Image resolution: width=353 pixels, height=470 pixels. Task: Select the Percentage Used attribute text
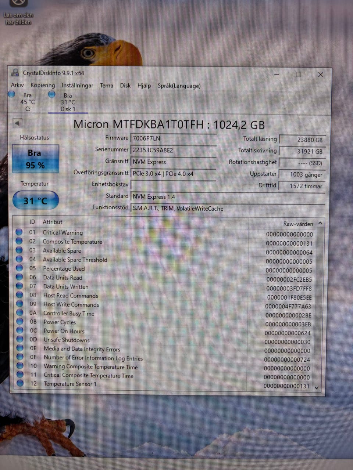pyautogui.click(x=64, y=269)
